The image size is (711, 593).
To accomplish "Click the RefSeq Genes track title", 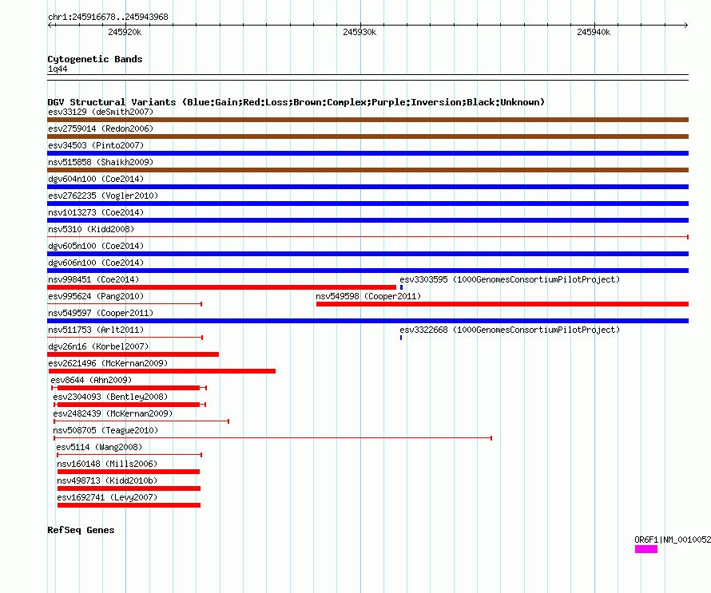I will point(81,530).
